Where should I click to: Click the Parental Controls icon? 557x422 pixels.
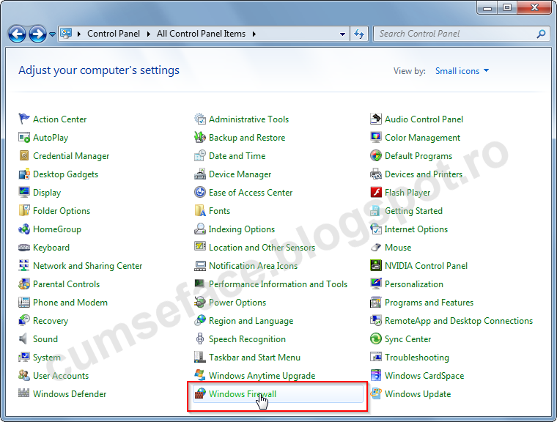click(x=23, y=284)
